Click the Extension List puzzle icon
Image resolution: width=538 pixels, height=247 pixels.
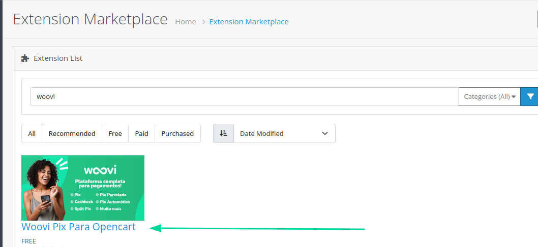click(25, 58)
